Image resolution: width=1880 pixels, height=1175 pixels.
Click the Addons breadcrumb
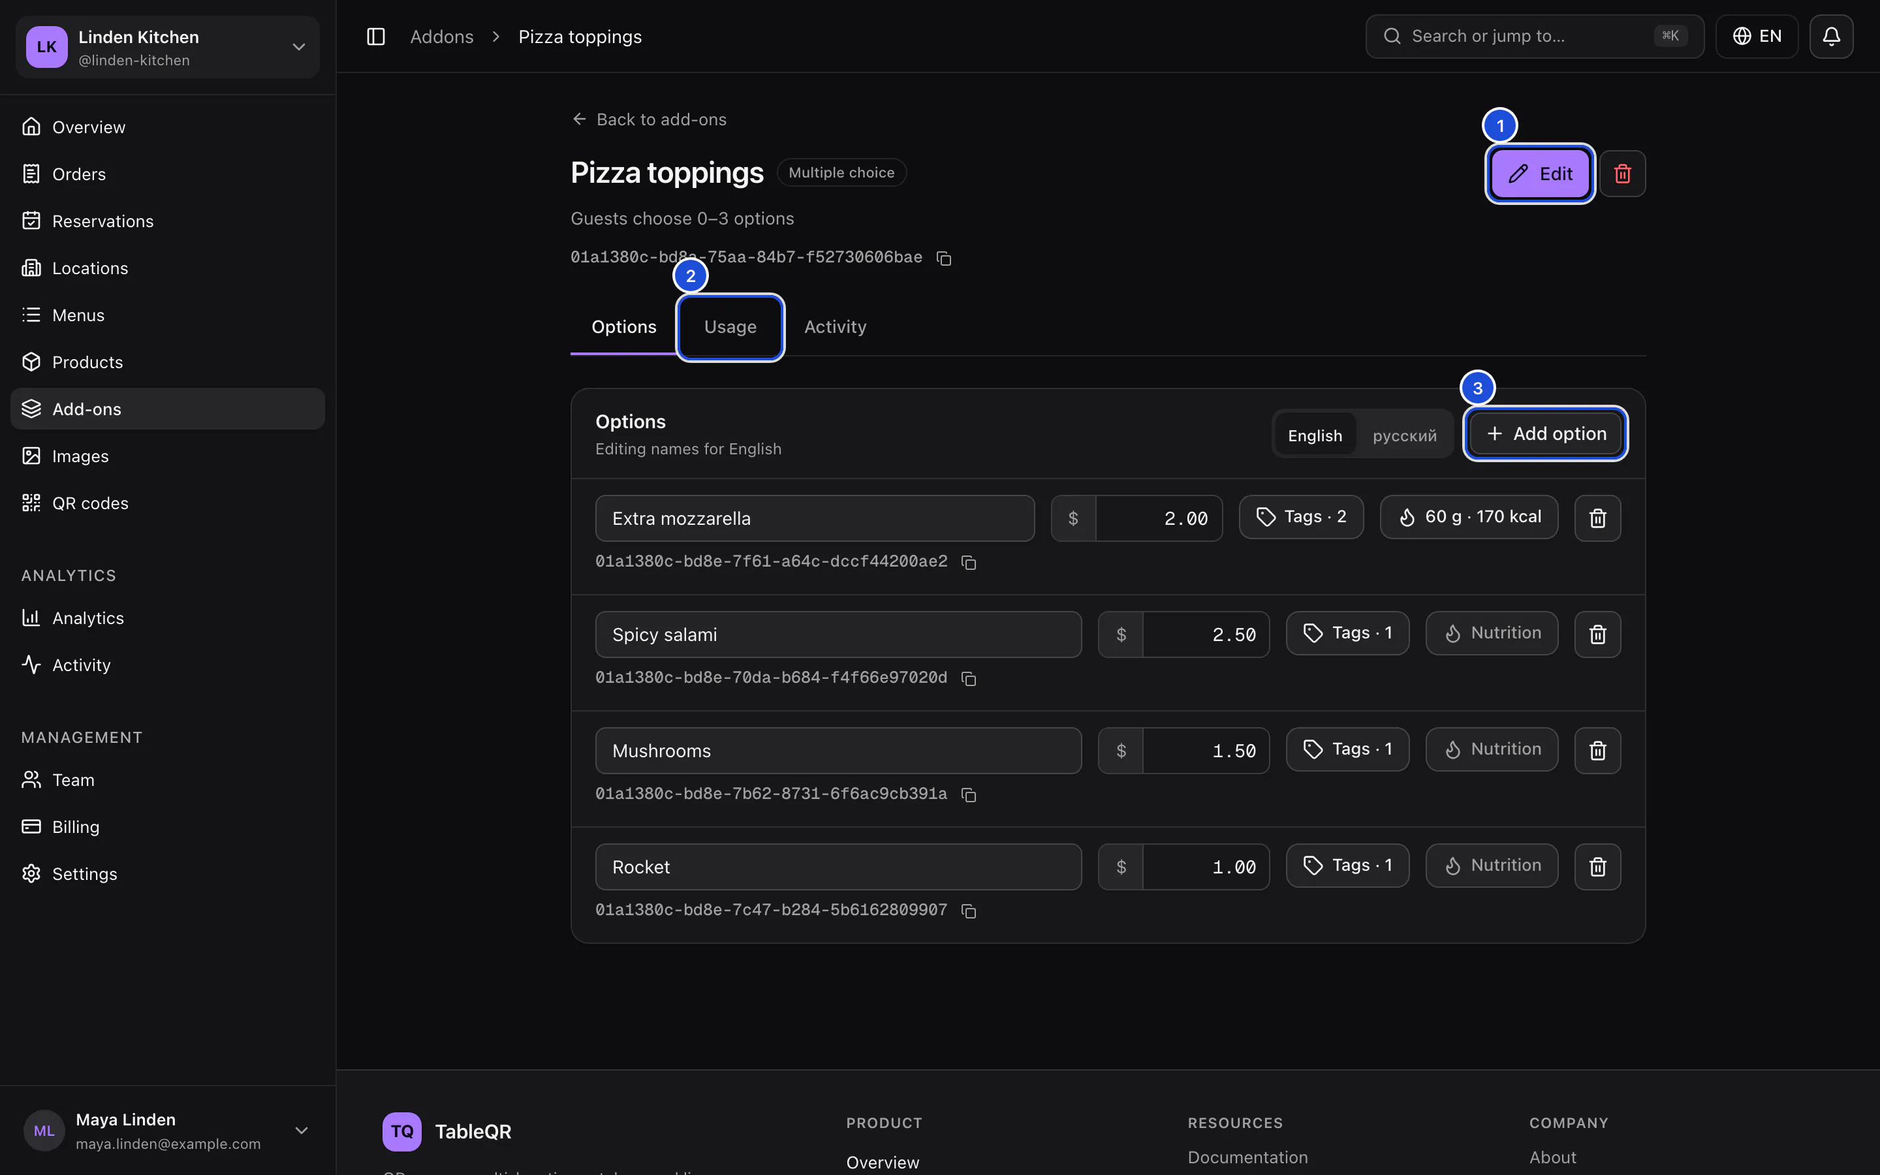(x=441, y=37)
